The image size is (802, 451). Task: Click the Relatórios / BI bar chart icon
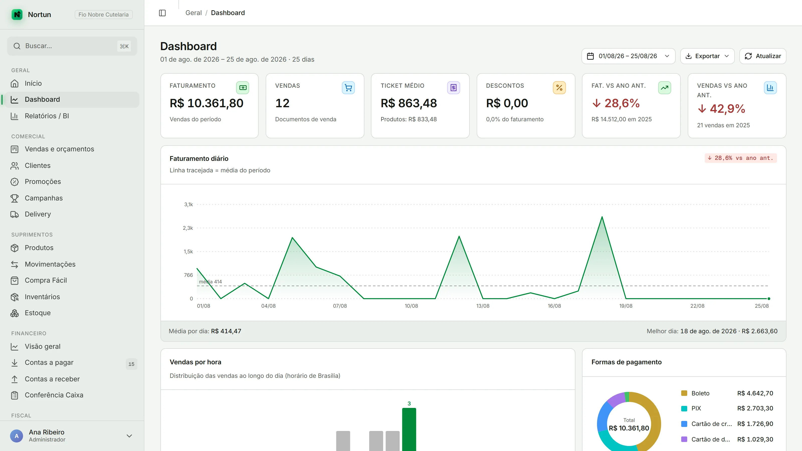pyautogui.click(x=14, y=116)
